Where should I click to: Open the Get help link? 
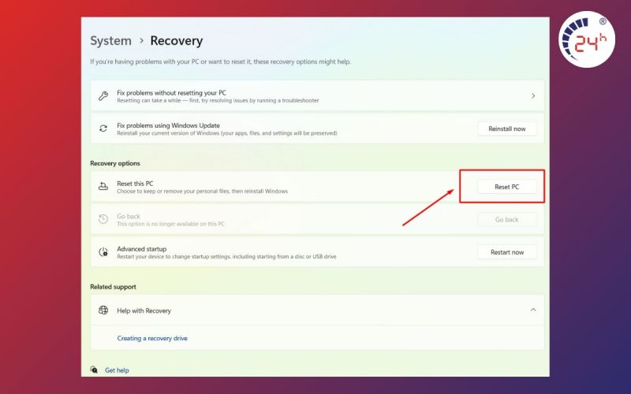tap(117, 370)
